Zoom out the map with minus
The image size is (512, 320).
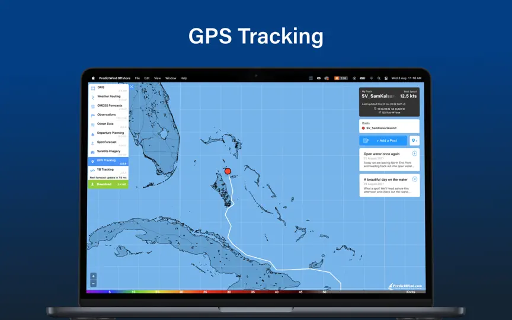[94, 284]
